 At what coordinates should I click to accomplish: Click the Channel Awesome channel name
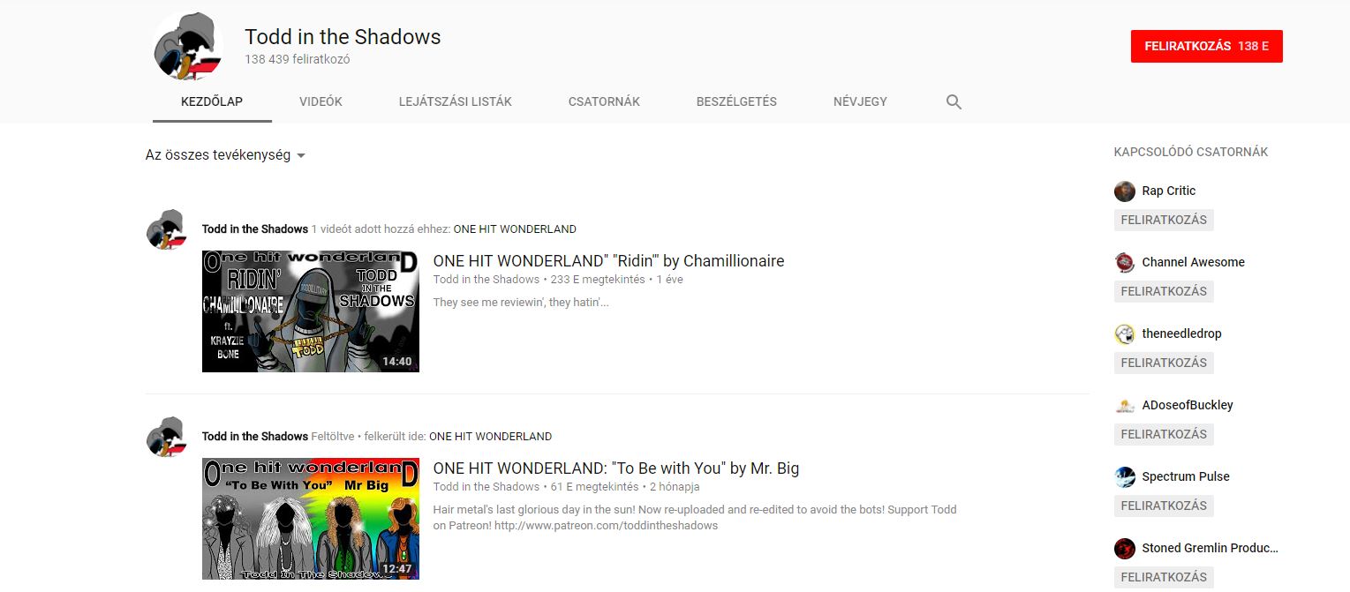pos(1193,262)
